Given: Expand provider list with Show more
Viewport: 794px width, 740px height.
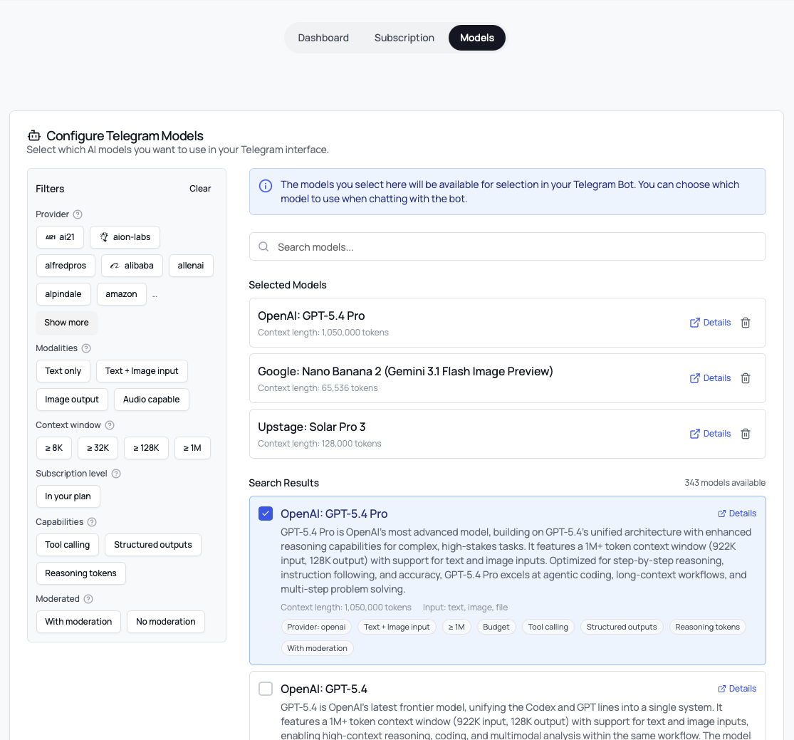Looking at the screenshot, I should pos(66,323).
